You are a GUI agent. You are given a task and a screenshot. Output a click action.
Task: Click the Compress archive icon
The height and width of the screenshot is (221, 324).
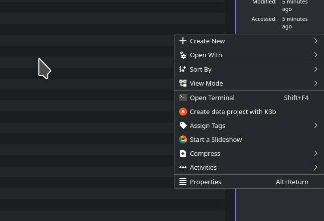(183, 153)
